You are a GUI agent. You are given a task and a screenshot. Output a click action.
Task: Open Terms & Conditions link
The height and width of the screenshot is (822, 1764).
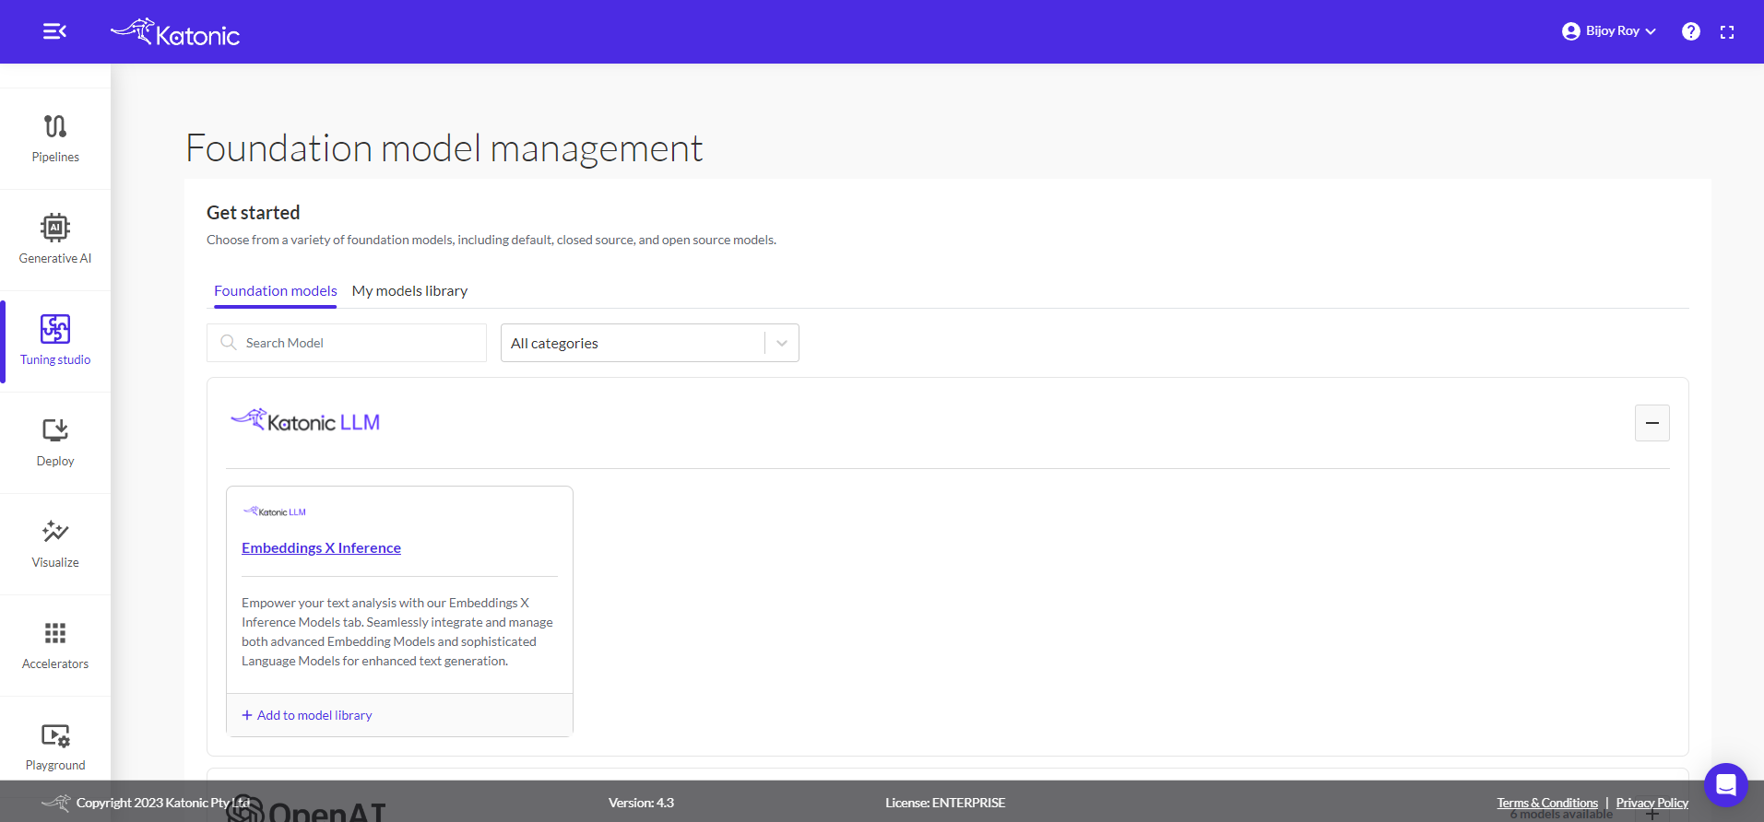coord(1547,803)
